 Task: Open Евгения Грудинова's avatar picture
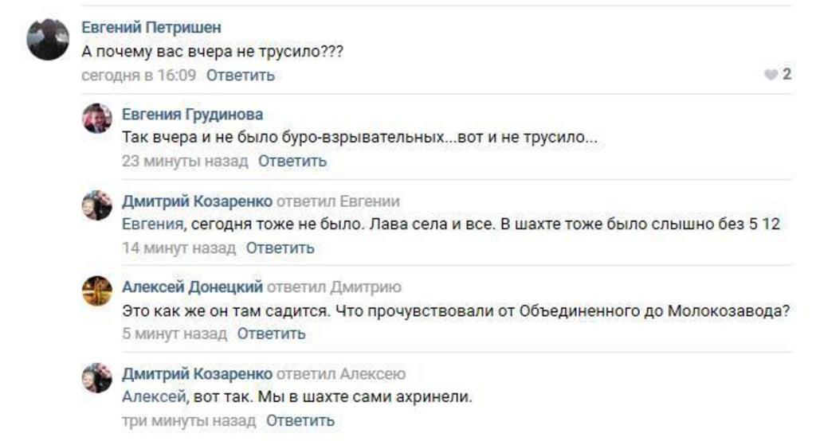[97, 119]
